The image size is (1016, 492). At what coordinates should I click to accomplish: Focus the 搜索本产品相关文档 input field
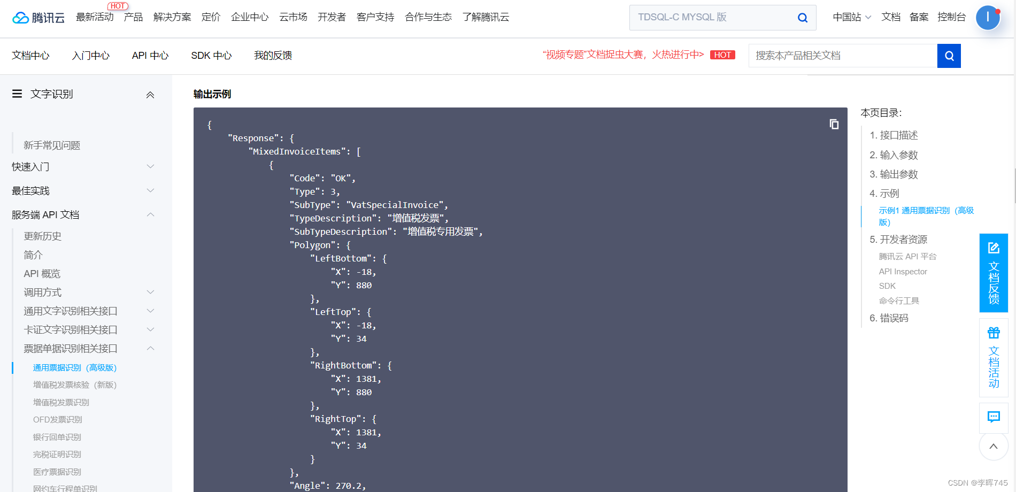click(x=843, y=56)
